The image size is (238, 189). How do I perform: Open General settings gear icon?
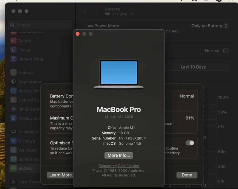13,73
